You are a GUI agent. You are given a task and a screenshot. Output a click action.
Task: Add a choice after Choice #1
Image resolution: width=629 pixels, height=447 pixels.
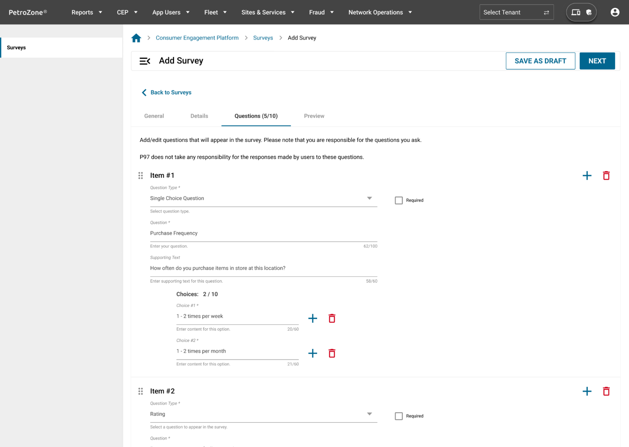tap(313, 318)
